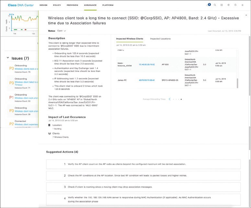This screenshot has width=251, height=208.
Task: Click the clients table vertical scrollbar thumb
Action: (x=237, y=83)
